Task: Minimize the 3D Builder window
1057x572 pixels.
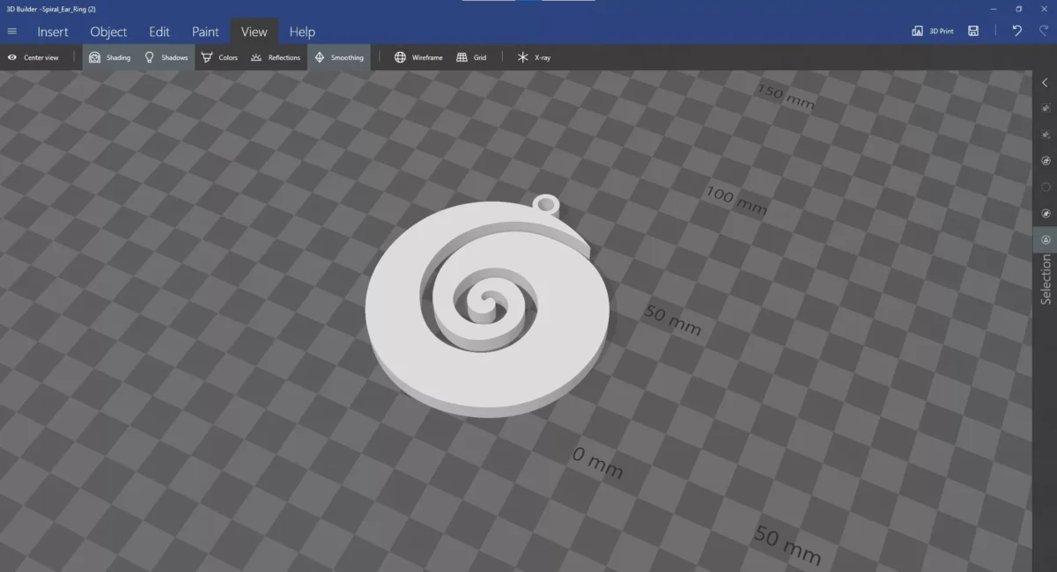Action: pos(994,8)
